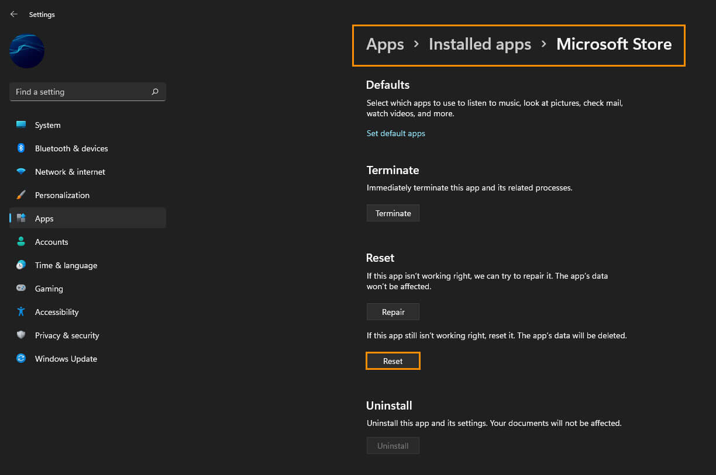Open the user profile avatar
The image size is (716, 475).
coord(27,51)
